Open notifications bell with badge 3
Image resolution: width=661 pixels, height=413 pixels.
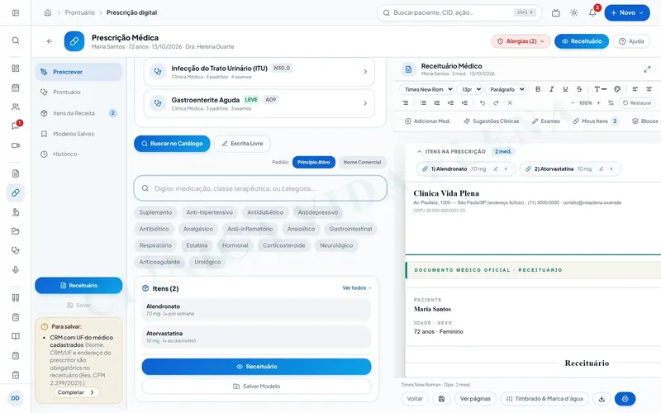(592, 12)
